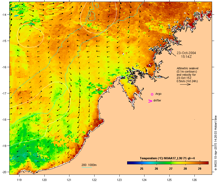Image resolution: width=219 pixels, height=182 pixels.
Task: Click the longitude label '120'
Action: (x=44, y=180)
